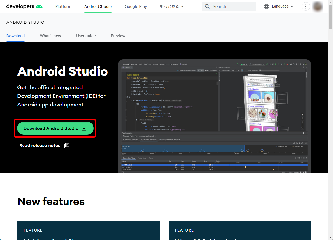Screen dimensions: 333x240
Task: Open the second FEATURE card on the right
Action: pyautogui.click(x=240, y=230)
